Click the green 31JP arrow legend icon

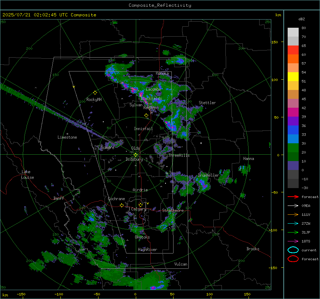293,232
